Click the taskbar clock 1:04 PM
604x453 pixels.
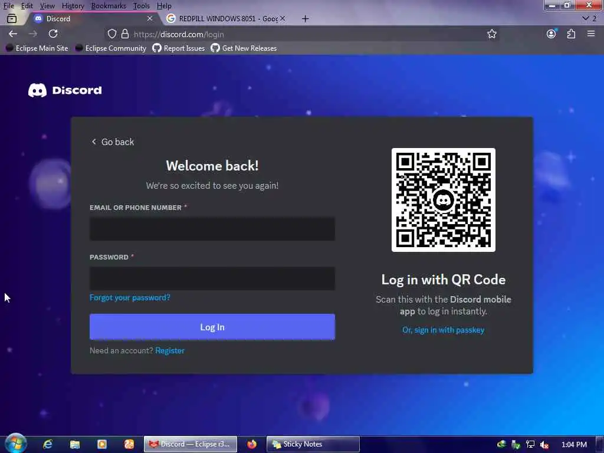click(574, 445)
